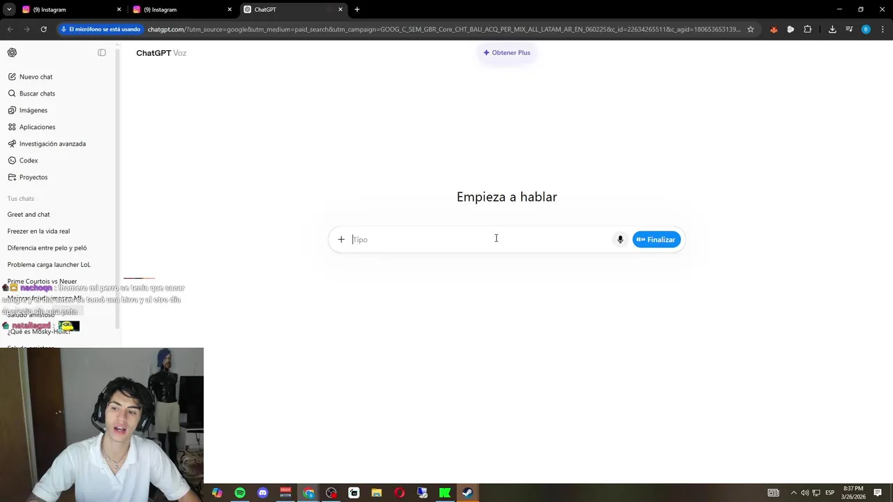This screenshot has width=893, height=502.
Task: Open the 'Diferencia entre pelo y peló' chat
Action: pyautogui.click(x=47, y=248)
